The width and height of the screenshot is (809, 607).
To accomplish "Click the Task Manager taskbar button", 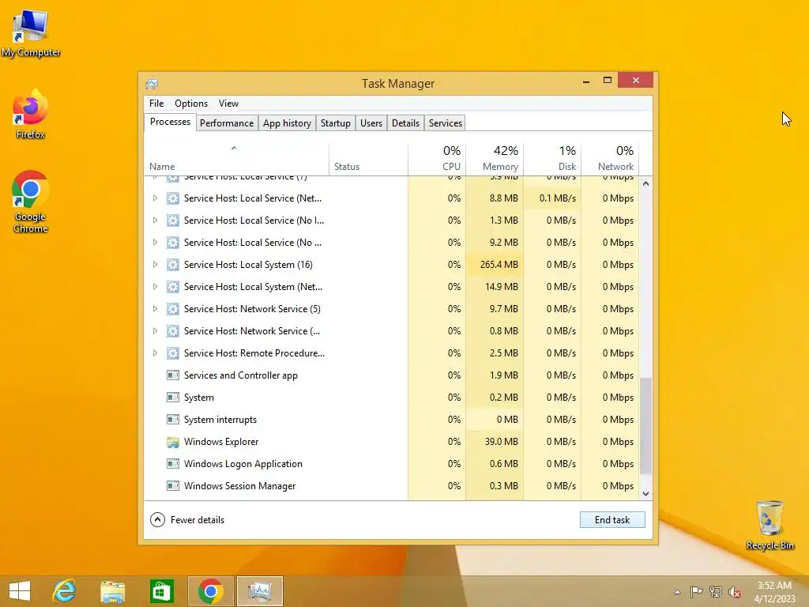I will pos(259,591).
